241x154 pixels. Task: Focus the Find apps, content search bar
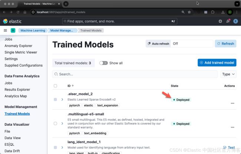coord(120,21)
